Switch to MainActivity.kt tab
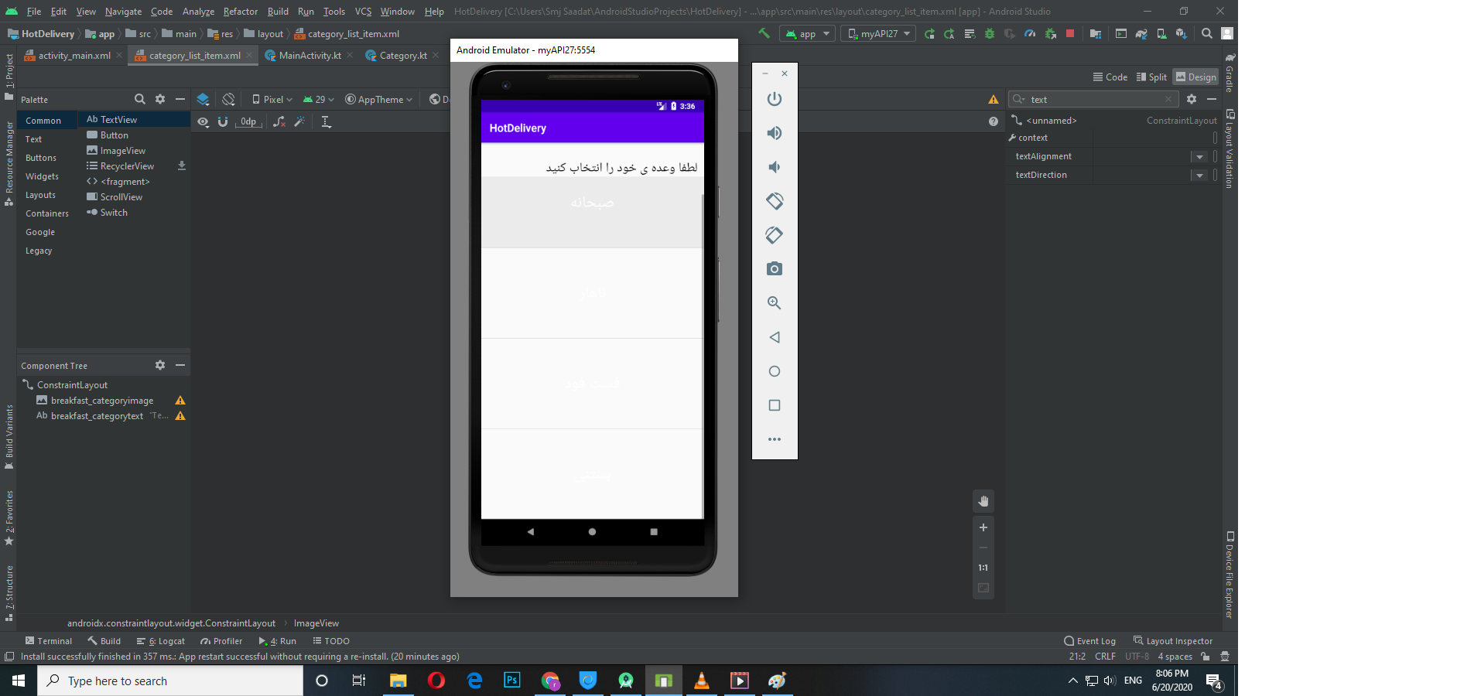The image size is (1481, 696). [309, 56]
